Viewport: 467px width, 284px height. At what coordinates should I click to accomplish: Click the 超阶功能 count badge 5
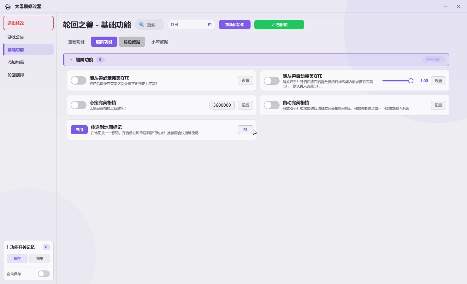coord(100,60)
